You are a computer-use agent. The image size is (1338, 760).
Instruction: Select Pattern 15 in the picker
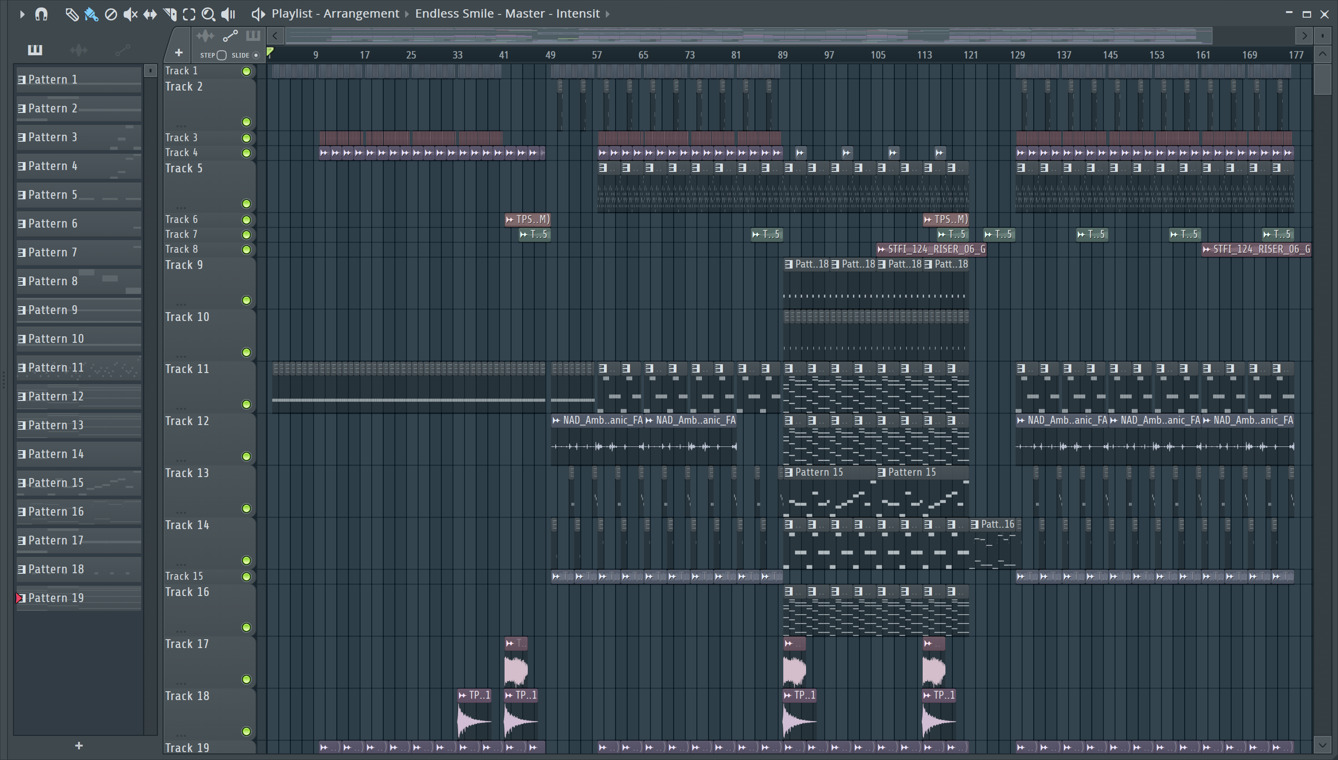pyautogui.click(x=79, y=483)
